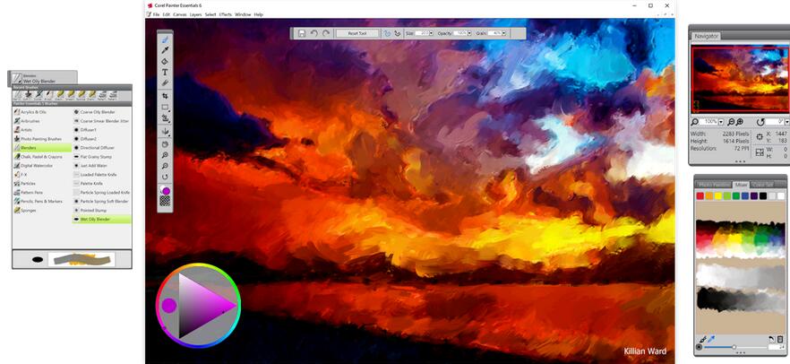Switch to the Color Set tab
This screenshot has height=364, width=790.
click(762, 185)
